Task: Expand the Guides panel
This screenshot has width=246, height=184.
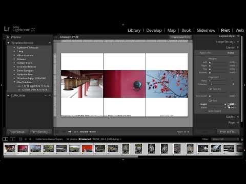Action: 238,117
